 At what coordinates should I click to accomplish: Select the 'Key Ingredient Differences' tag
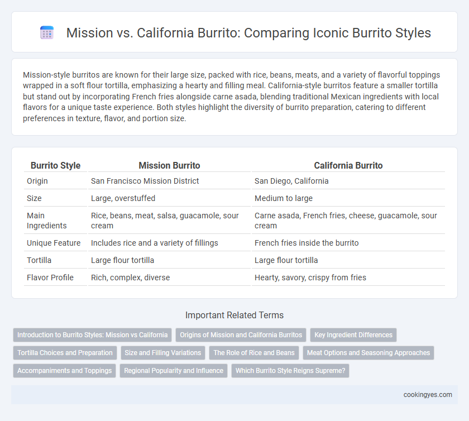353,335
